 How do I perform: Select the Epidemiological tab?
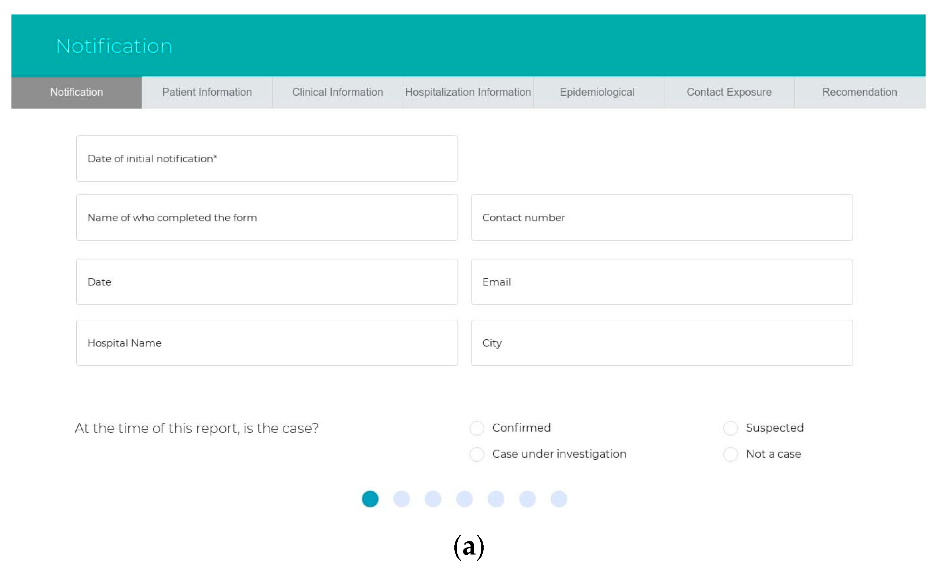click(597, 92)
